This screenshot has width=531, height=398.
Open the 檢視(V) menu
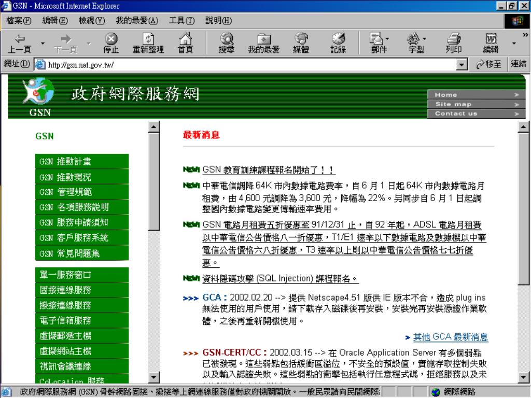92,21
